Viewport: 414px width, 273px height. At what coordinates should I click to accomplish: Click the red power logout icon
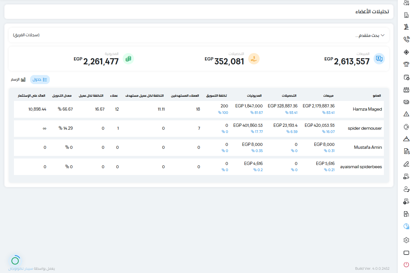coord(407,265)
